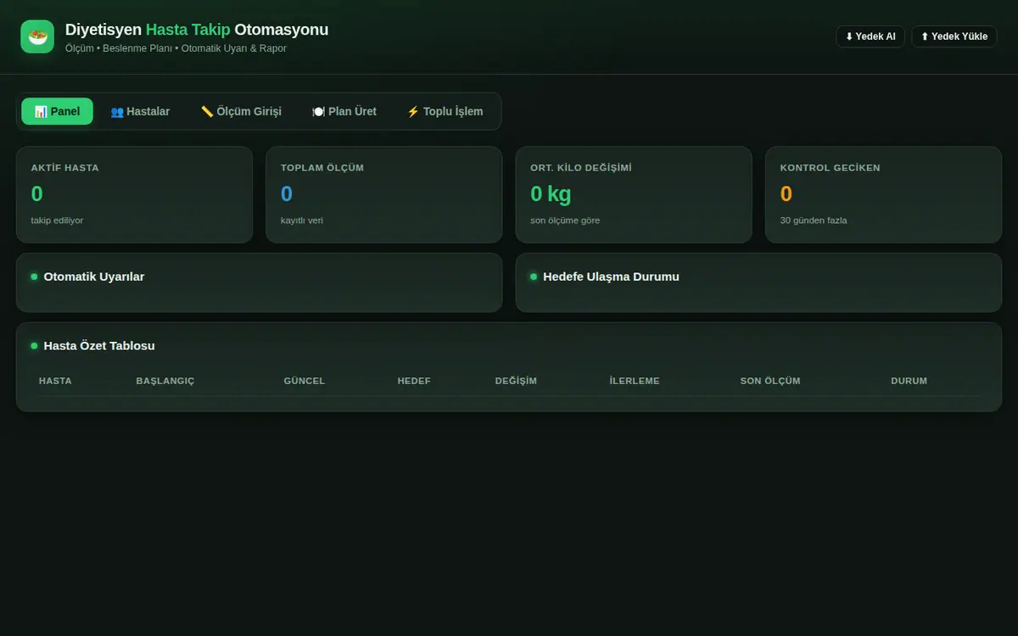Click the subtitle 'Ölçüm • Beslenme Planı • Otomatik Uyarı & Rapor'

coord(176,48)
